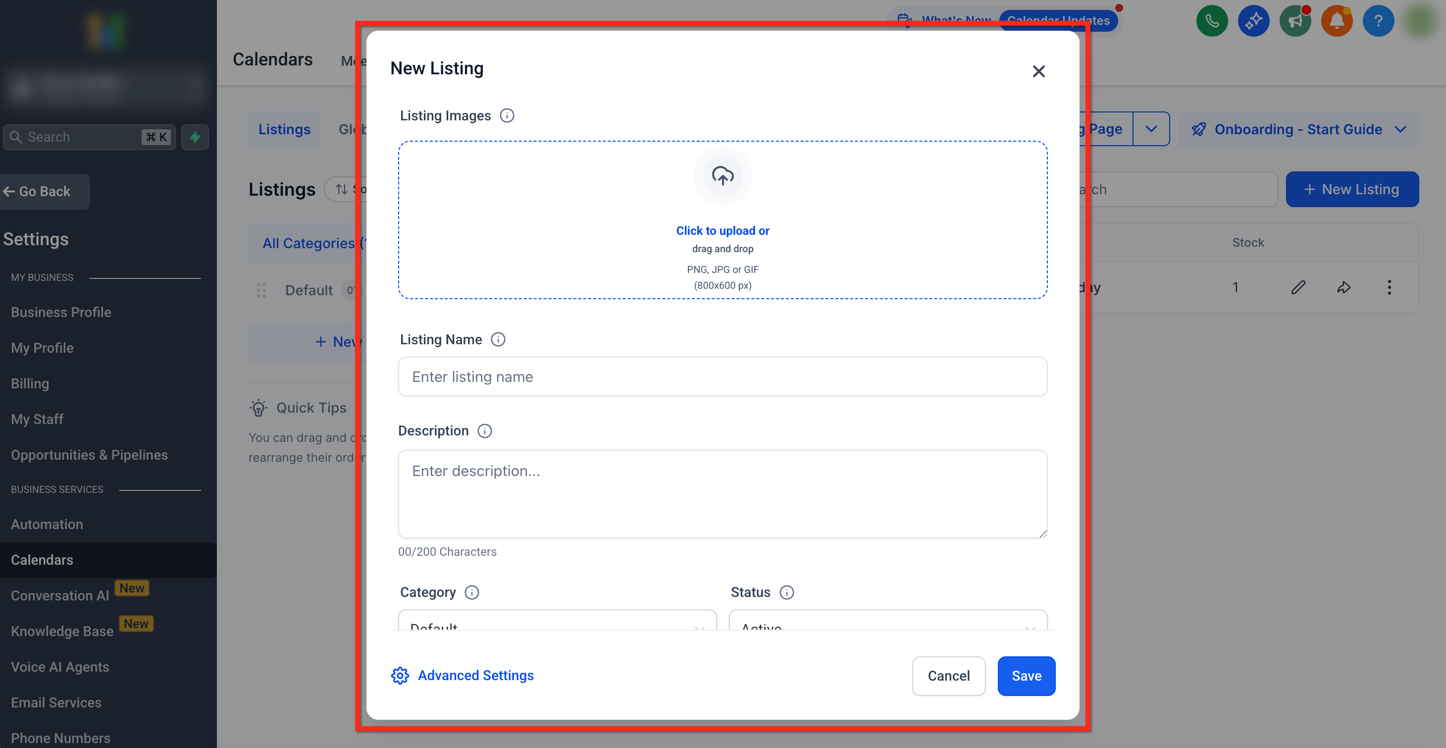Click the cloud upload icon
Viewport: 1446px width, 748px height.
[723, 176]
